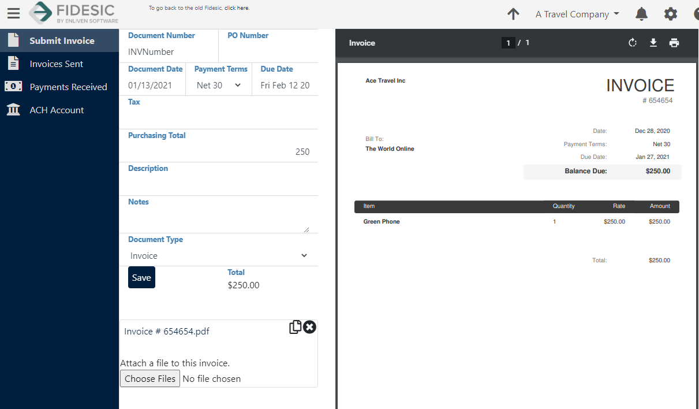Open the hamburger navigation menu
This screenshot has height=409, width=699.
click(x=13, y=13)
